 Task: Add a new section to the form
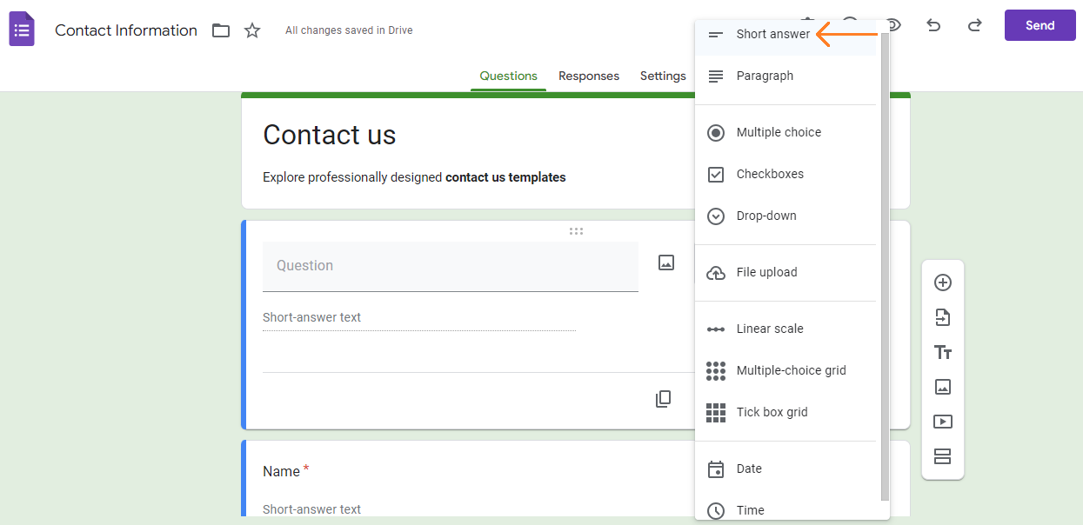click(x=943, y=456)
